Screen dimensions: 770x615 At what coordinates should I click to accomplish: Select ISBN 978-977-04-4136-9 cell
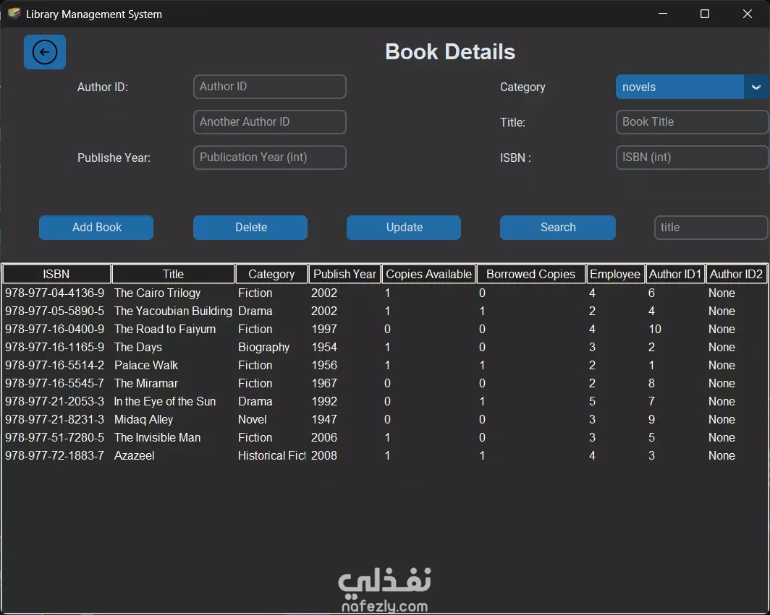tap(54, 293)
